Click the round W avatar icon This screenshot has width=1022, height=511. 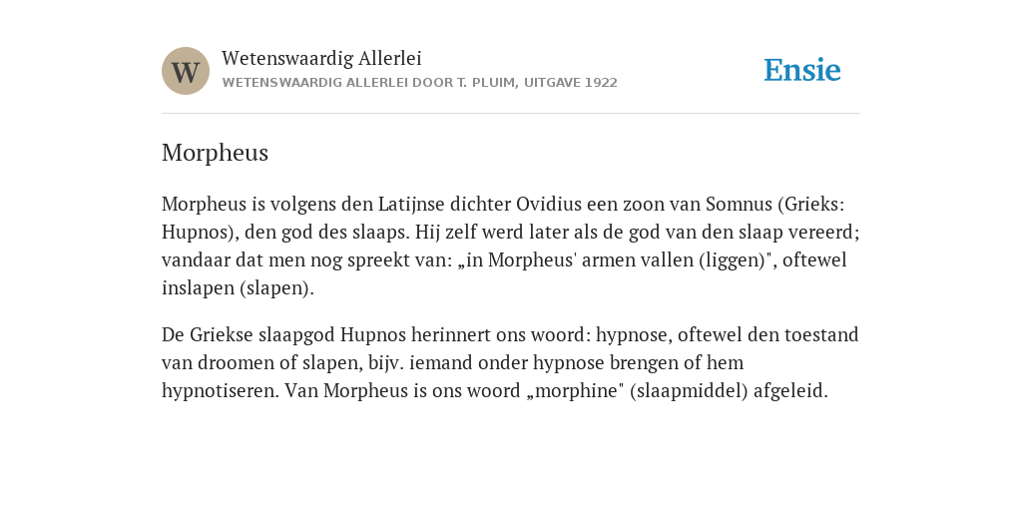(186, 71)
